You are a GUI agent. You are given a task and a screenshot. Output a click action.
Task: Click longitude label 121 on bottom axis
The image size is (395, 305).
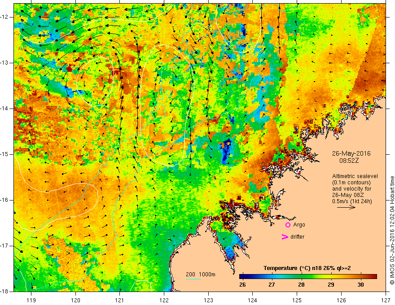(x=120, y=300)
